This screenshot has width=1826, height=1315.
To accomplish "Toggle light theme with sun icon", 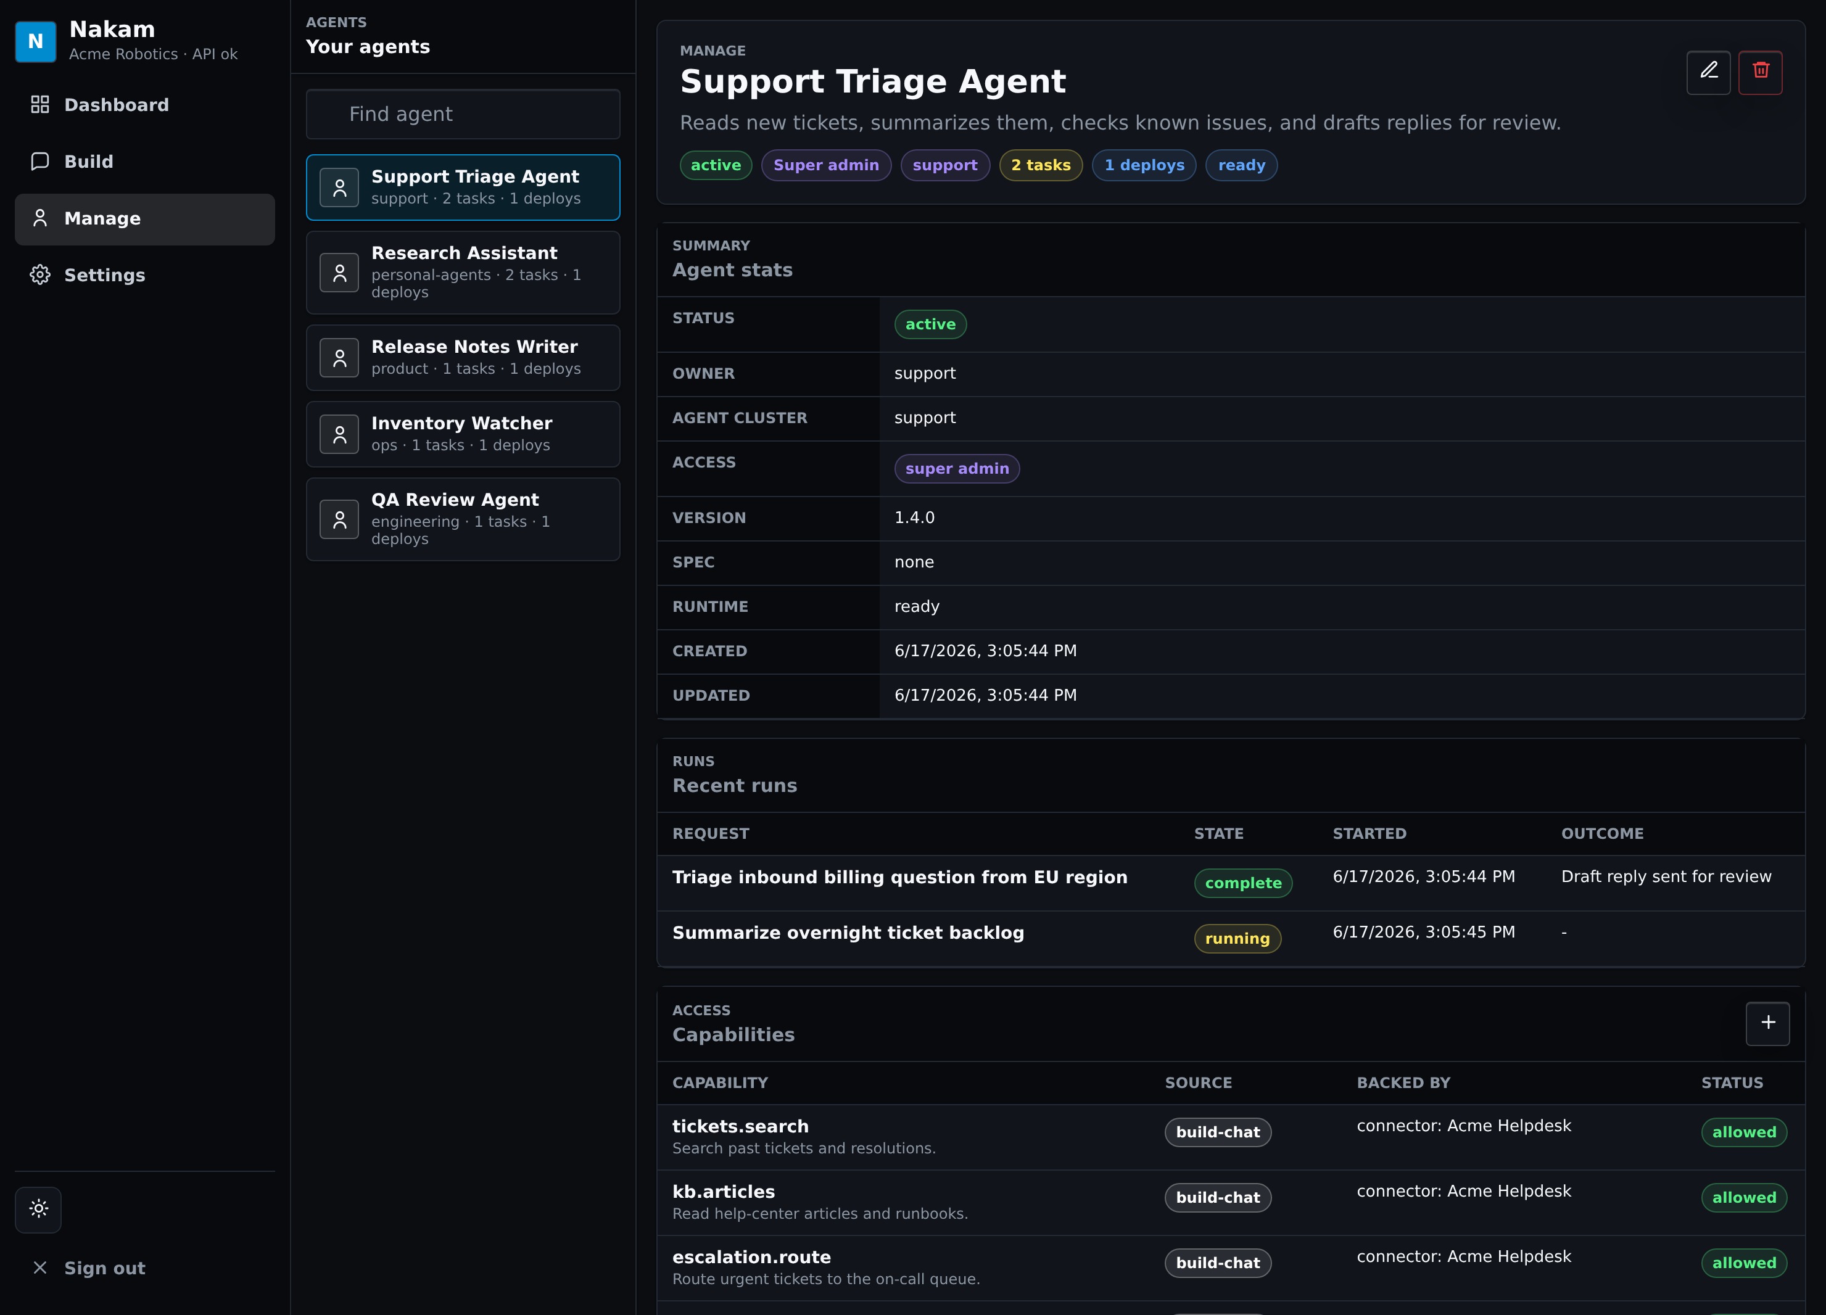I will pos(39,1209).
